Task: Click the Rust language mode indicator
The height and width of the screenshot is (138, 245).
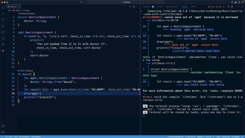Action: pos(218,136)
